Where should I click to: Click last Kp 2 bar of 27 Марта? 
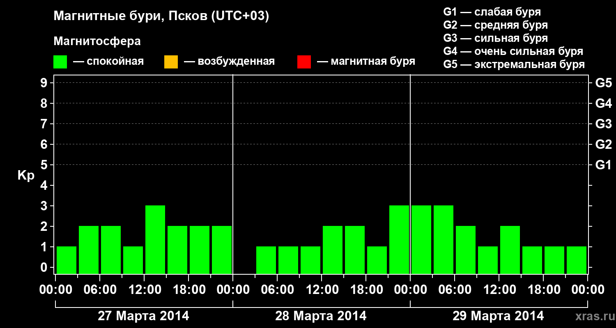tap(222, 250)
